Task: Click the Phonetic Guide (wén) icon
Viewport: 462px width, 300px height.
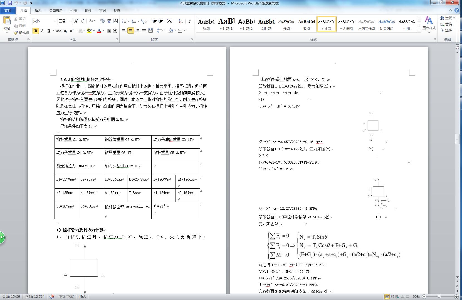Action: click(x=109, y=21)
